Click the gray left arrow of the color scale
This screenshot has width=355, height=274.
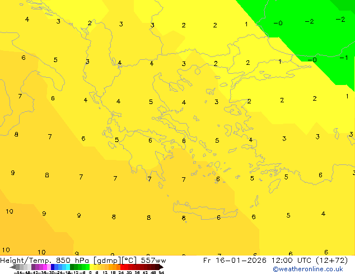13,267
